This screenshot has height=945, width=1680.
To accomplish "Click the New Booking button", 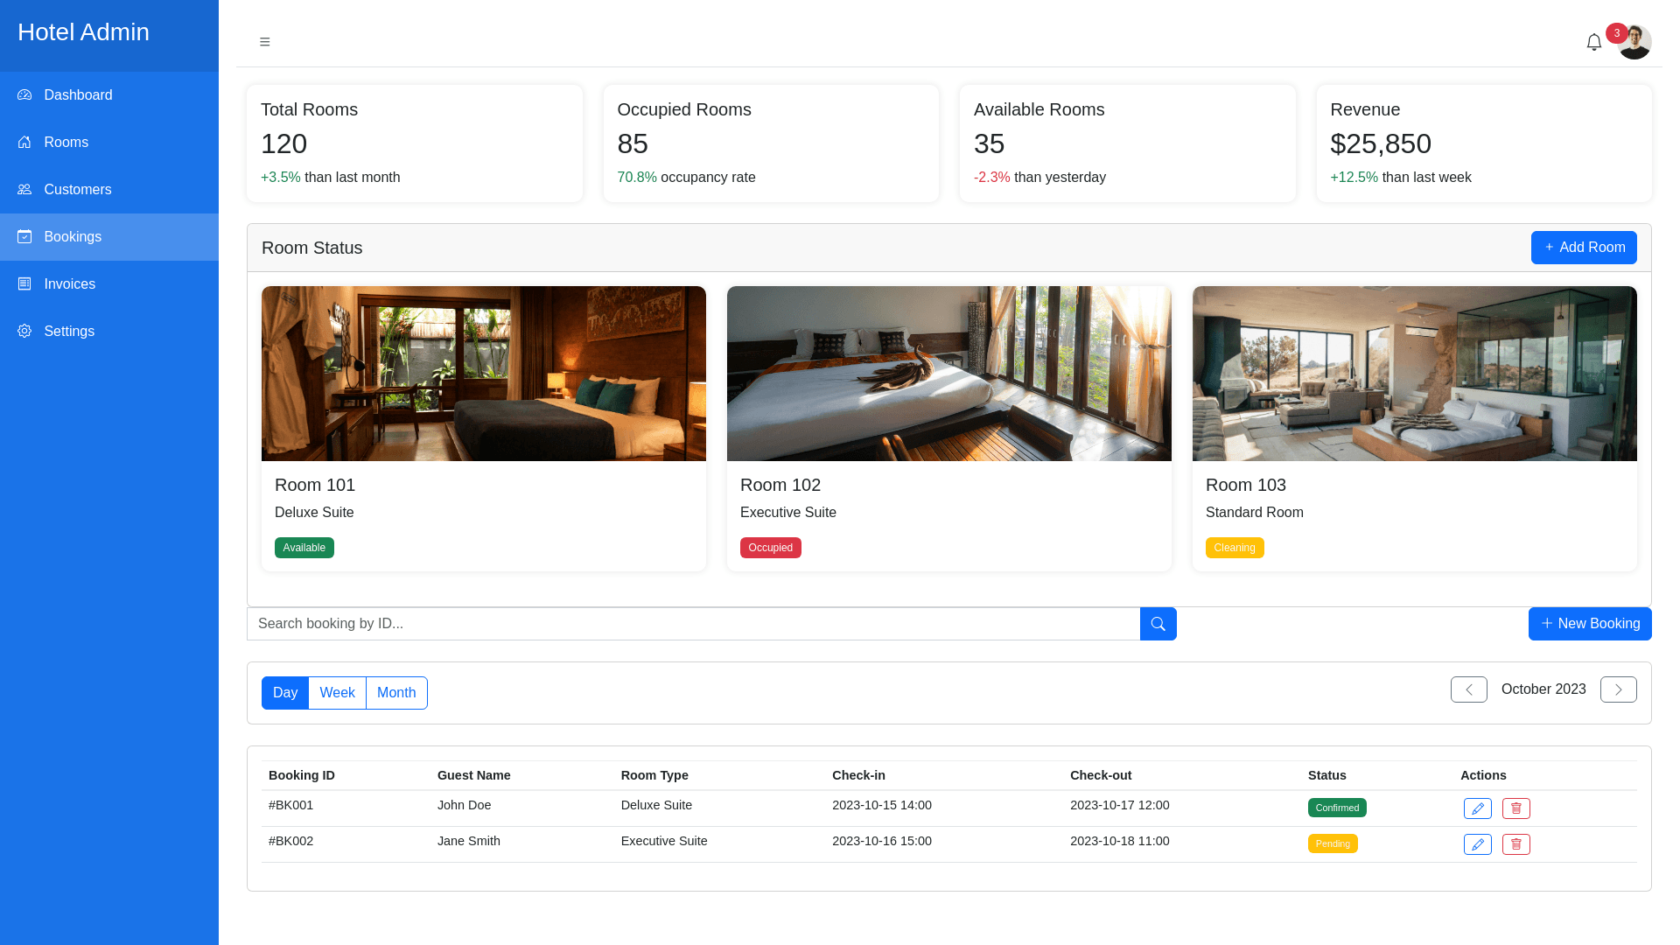I will click(x=1589, y=624).
